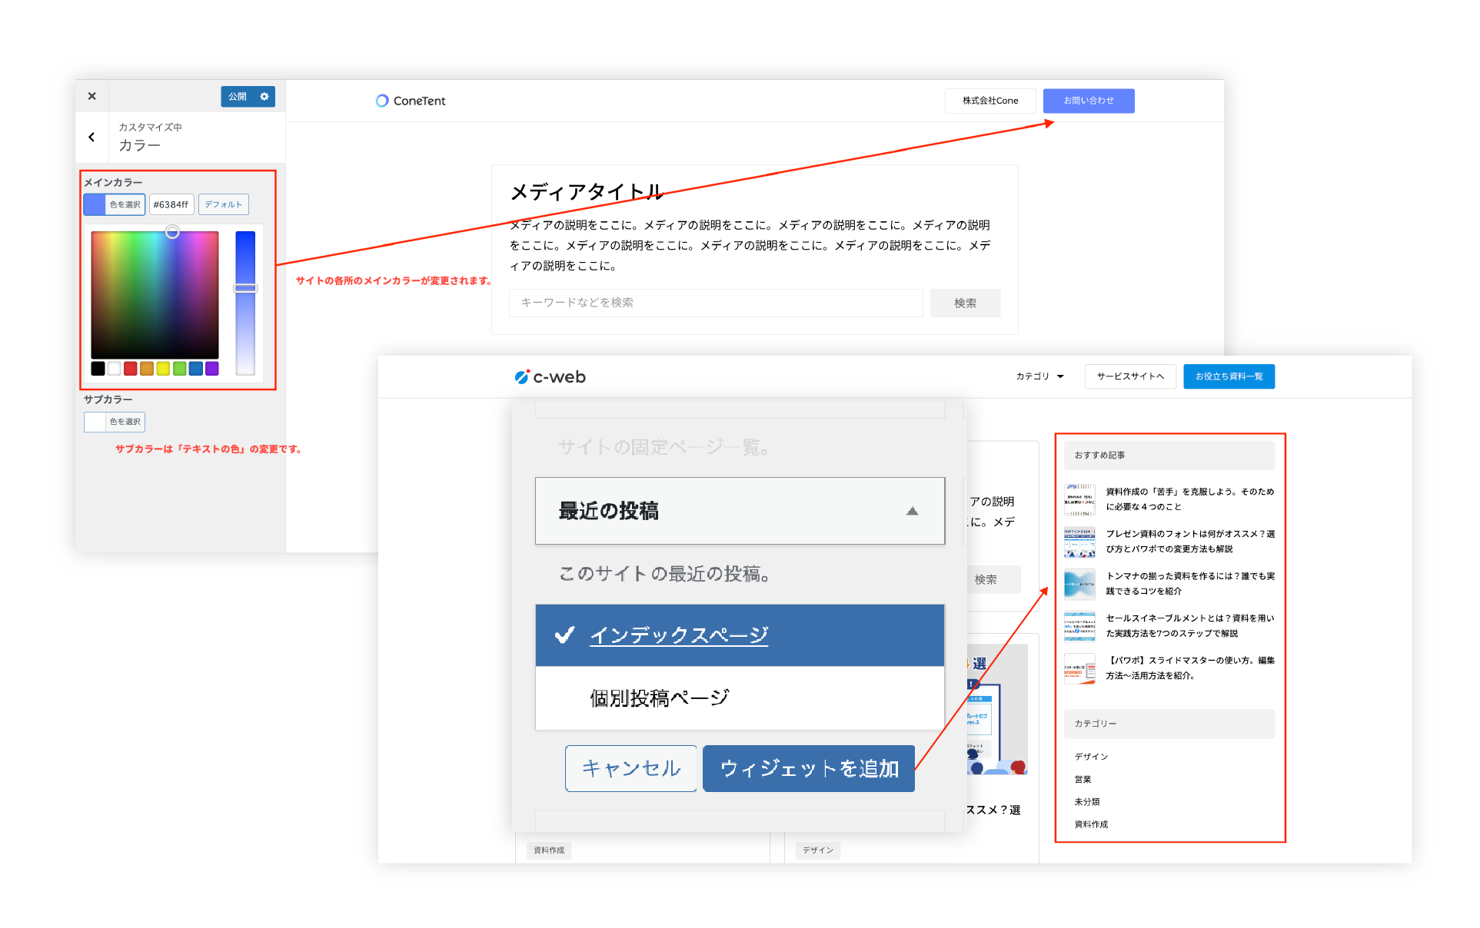Screen dimensions: 1480x928
Task: Reset main color with デフォルト button
Action: pyautogui.click(x=224, y=204)
